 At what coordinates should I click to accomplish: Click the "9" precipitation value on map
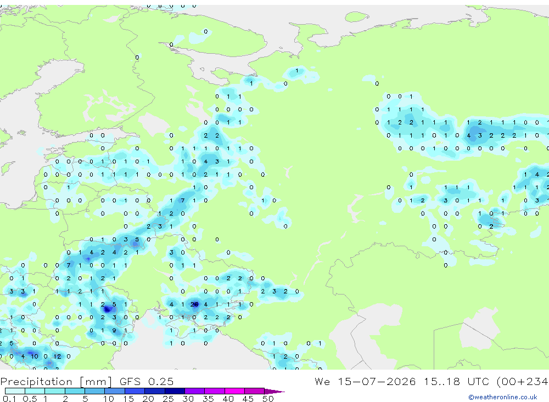point(114,330)
